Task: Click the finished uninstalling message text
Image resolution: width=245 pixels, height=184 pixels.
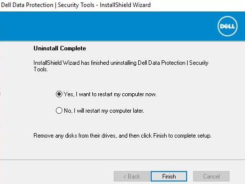Action: (x=121, y=66)
